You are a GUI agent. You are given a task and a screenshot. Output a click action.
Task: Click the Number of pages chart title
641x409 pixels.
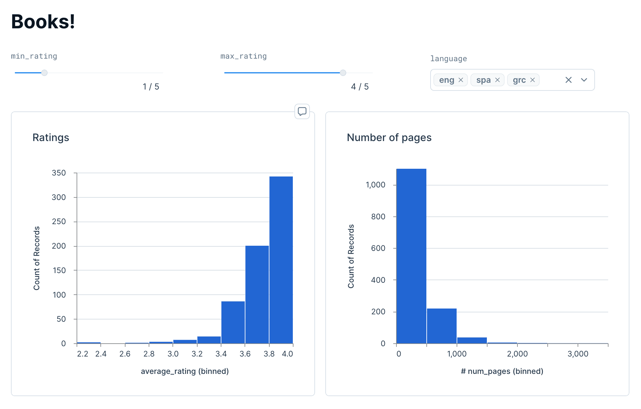(389, 138)
